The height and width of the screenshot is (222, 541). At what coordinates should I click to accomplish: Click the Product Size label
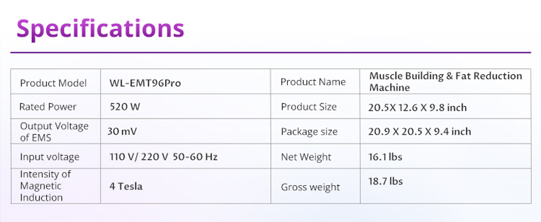point(308,107)
